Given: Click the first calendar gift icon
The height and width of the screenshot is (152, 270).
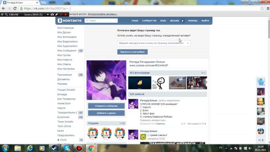Looking at the screenshot, I should pyautogui.click(x=93, y=133).
